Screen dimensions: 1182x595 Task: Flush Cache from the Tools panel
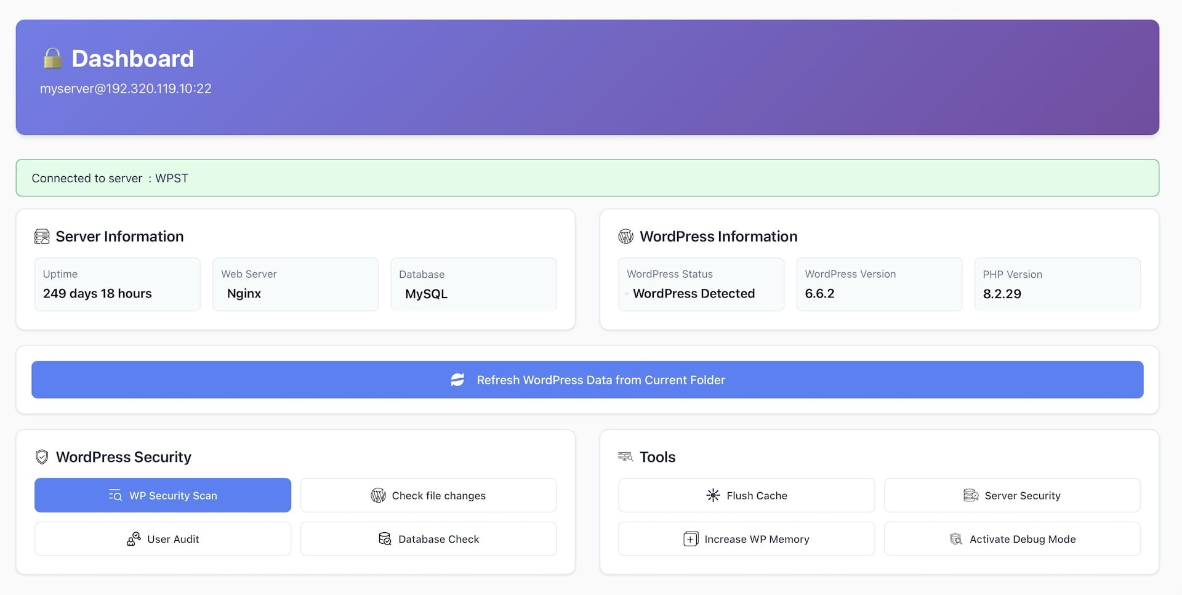point(746,495)
